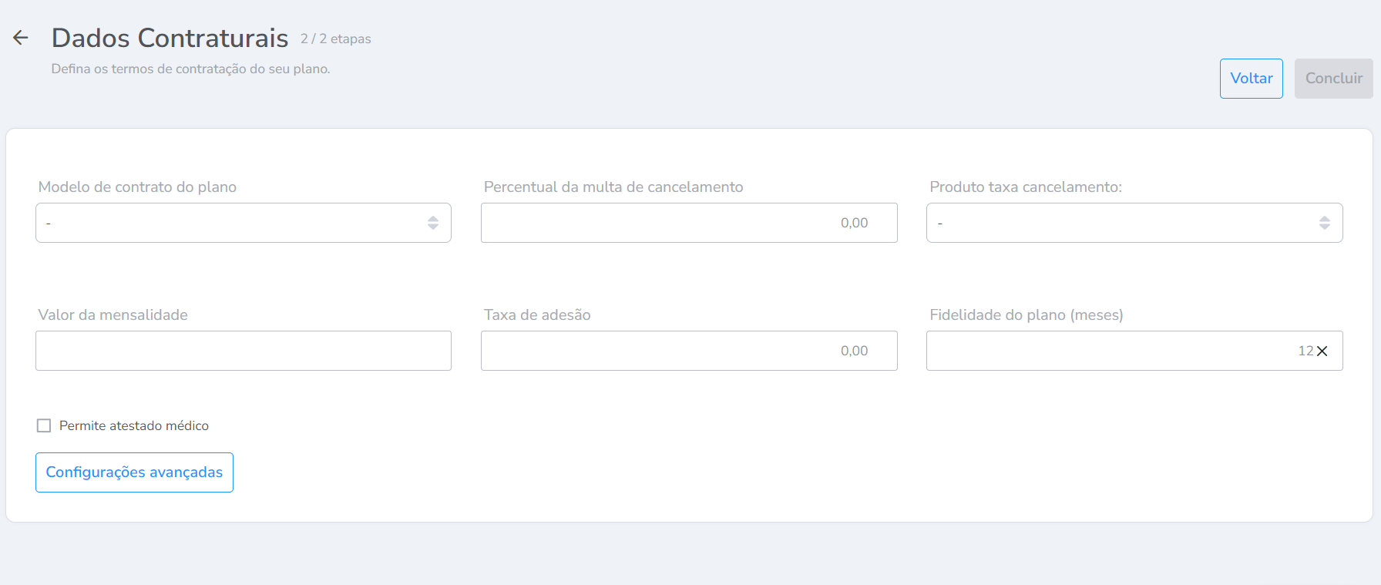1381x585 pixels.
Task: Click the '2 / 2 etapas' step indicator
Action: coord(335,39)
